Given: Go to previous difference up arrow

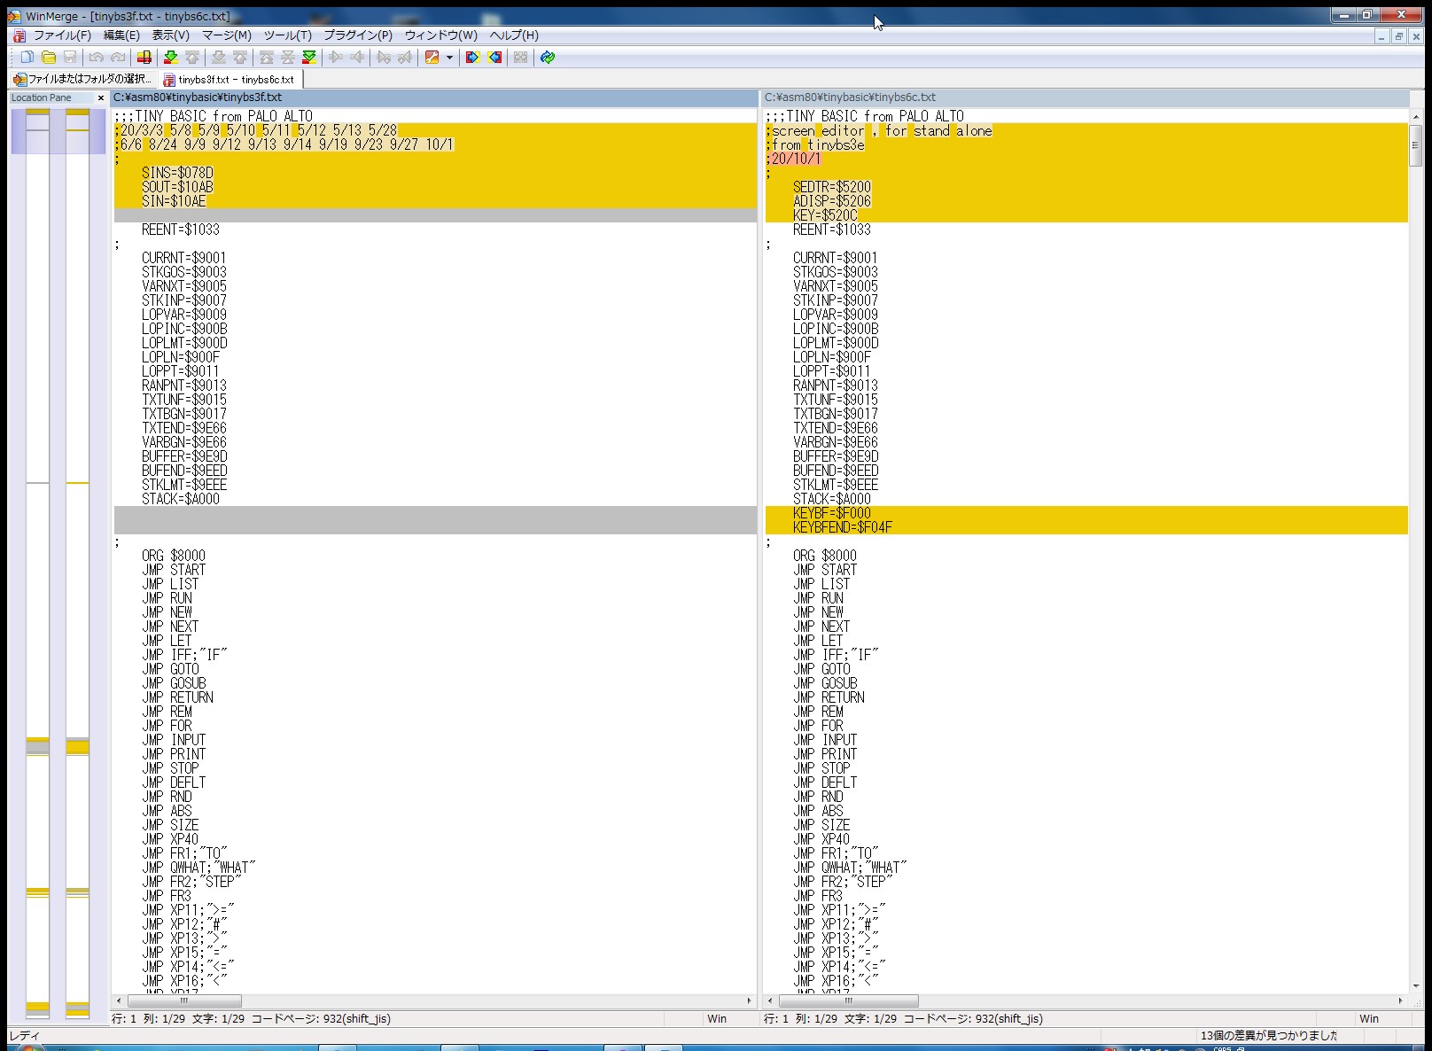Looking at the screenshot, I should point(192,58).
